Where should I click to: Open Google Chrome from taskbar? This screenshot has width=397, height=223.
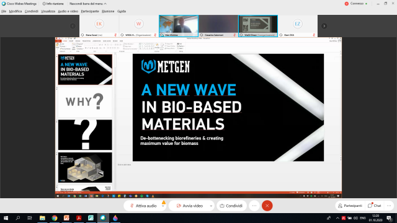[55, 218]
